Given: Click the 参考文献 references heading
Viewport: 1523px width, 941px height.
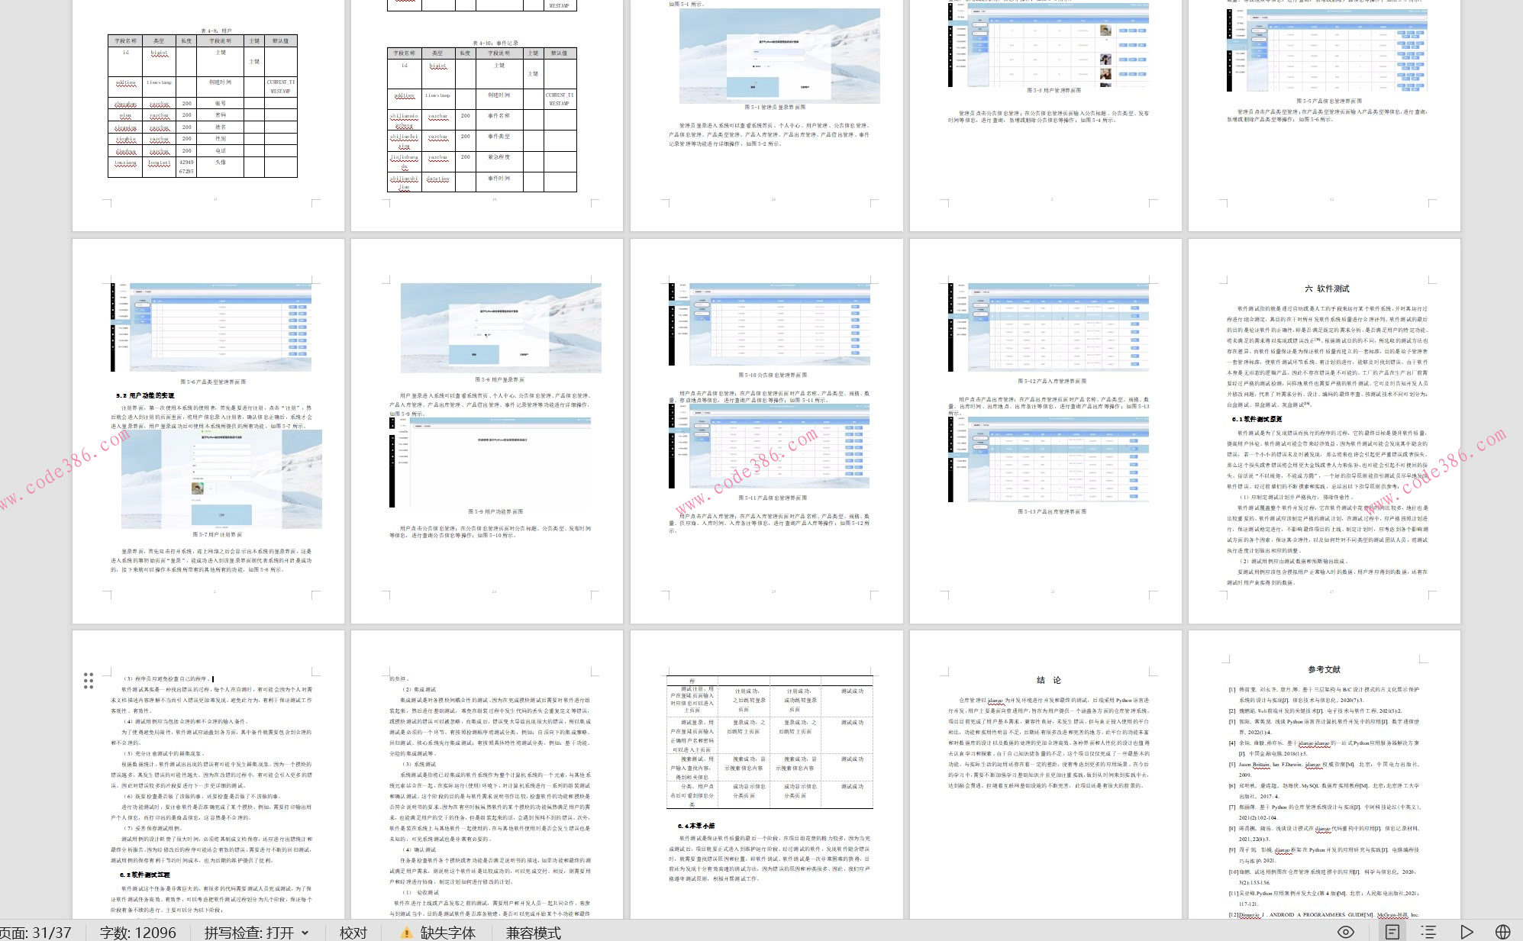Looking at the screenshot, I should pyautogui.click(x=1324, y=669).
